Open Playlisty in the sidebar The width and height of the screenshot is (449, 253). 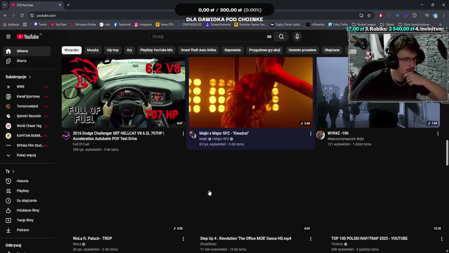click(27, 191)
